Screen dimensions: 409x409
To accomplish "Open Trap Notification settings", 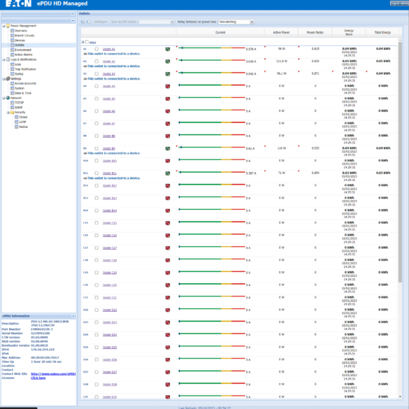I will point(25,69).
